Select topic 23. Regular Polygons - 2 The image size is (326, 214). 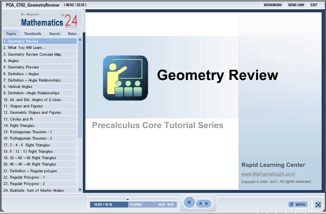click(x=40, y=184)
